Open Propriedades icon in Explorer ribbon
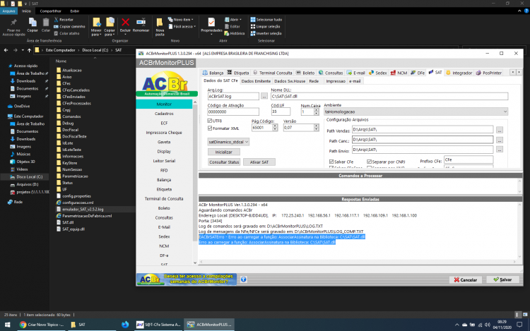This screenshot has width=530, height=331. [x=211, y=23]
